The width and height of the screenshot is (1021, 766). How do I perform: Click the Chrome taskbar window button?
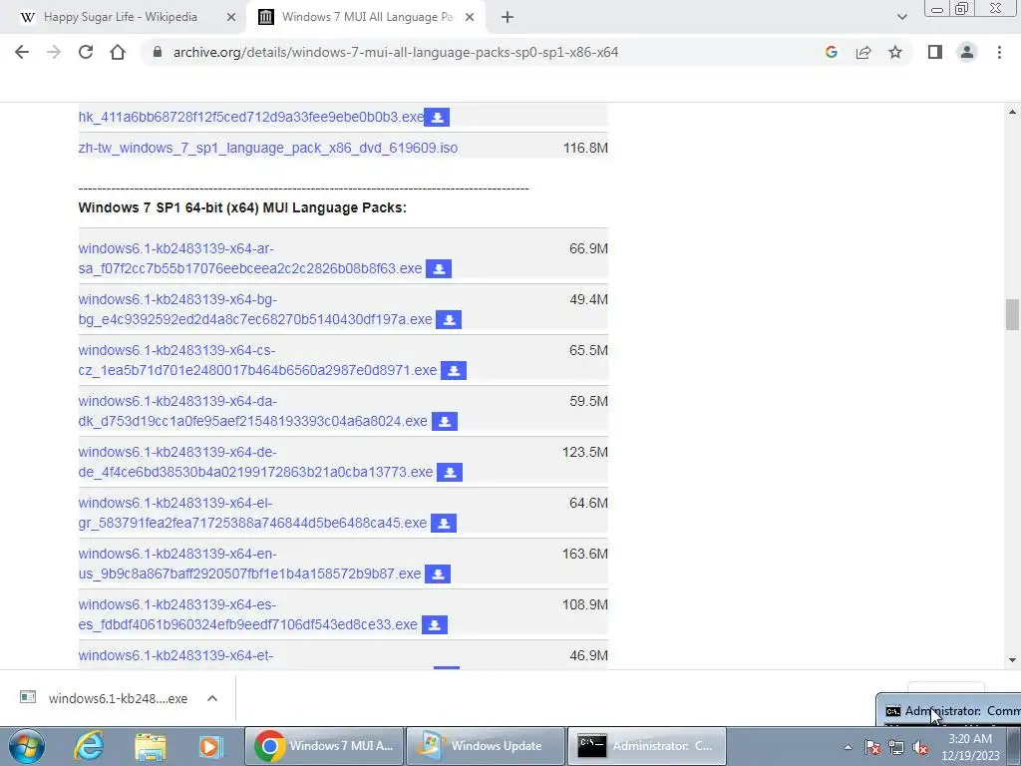tap(324, 746)
